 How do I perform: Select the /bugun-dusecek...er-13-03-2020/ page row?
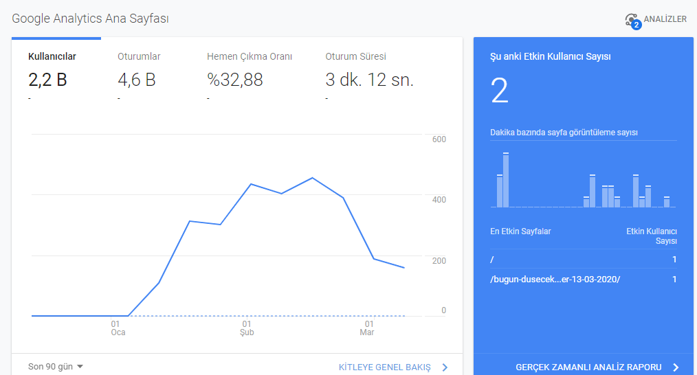coord(583,279)
